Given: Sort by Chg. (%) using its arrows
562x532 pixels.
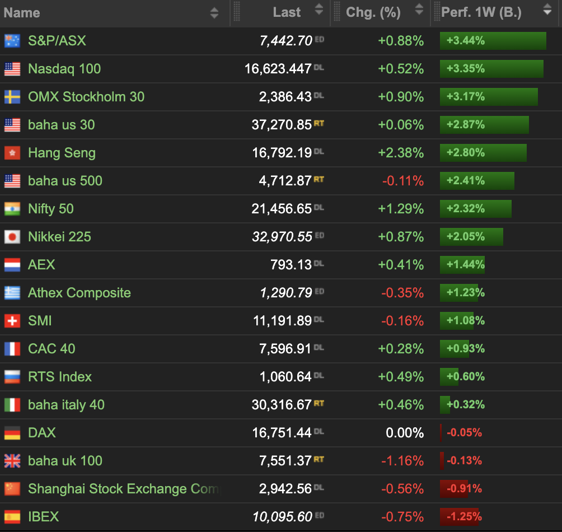Looking at the screenshot, I should [419, 10].
